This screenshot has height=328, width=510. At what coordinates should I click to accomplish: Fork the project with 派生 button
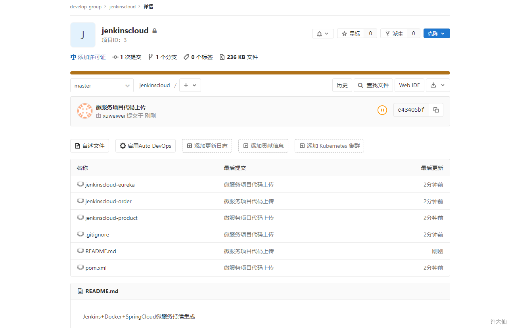394,34
